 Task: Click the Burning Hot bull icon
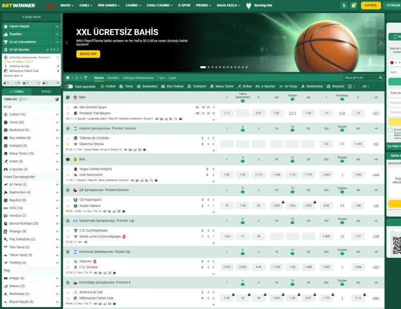tap(249, 6)
